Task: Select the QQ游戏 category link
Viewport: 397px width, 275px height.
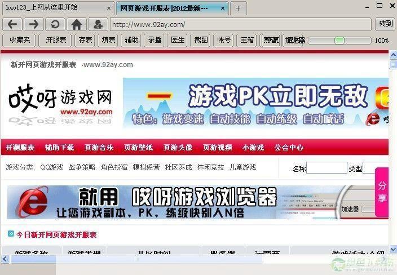Action: tap(52, 167)
